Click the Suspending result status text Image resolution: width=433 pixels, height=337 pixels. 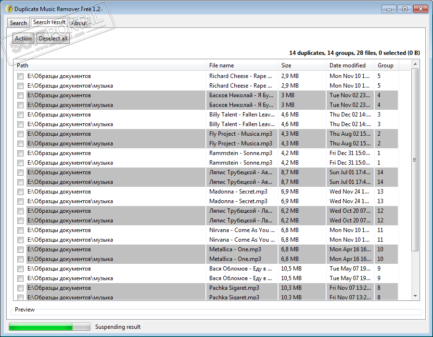(x=118, y=327)
